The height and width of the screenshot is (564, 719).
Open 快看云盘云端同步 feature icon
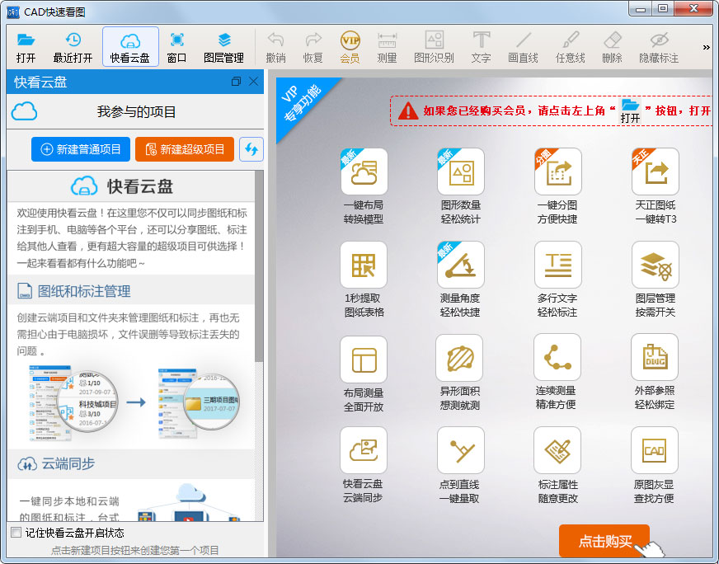pyautogui.click(x=364, y=450)
